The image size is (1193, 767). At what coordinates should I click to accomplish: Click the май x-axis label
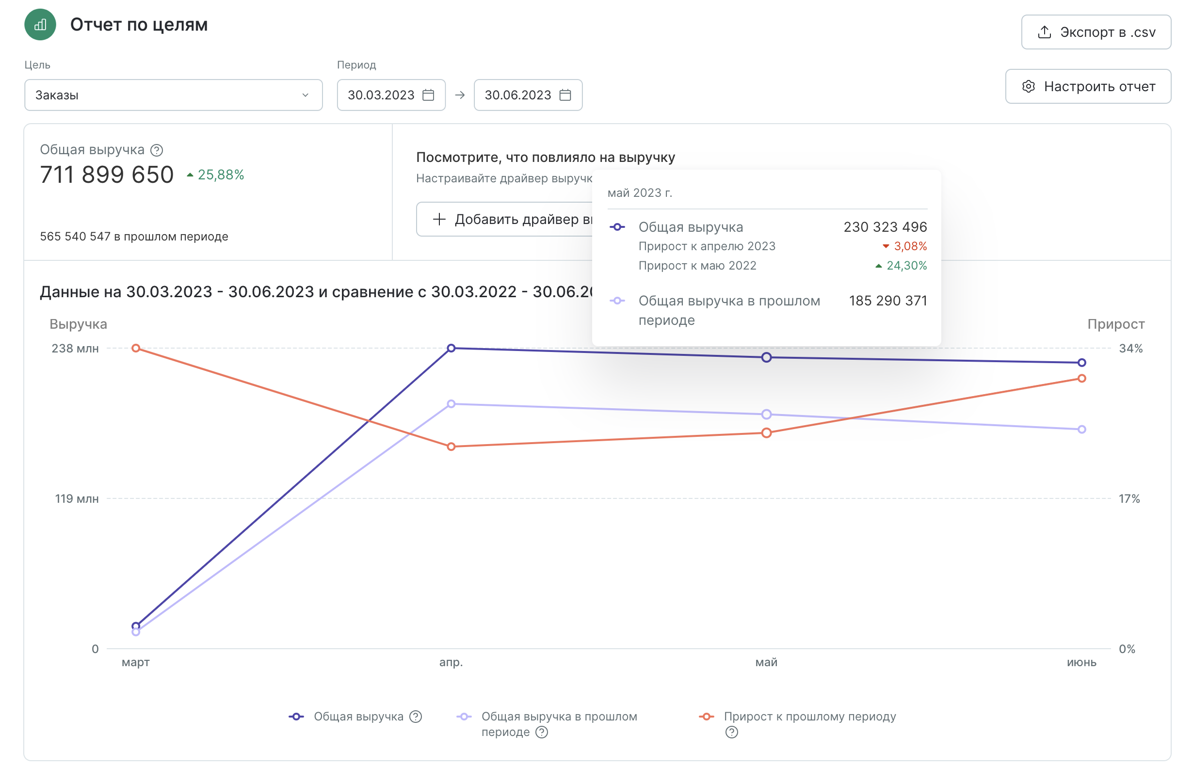click(x=766, y=662)
